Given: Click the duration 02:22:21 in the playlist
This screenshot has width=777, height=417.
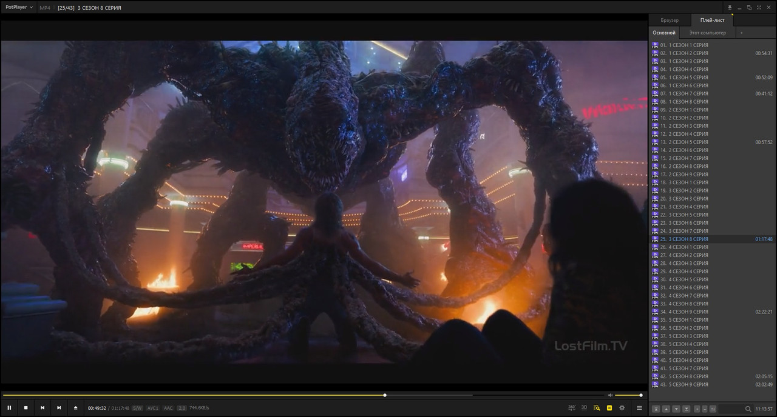Looking at the screenshot, I should click(764, 312).
